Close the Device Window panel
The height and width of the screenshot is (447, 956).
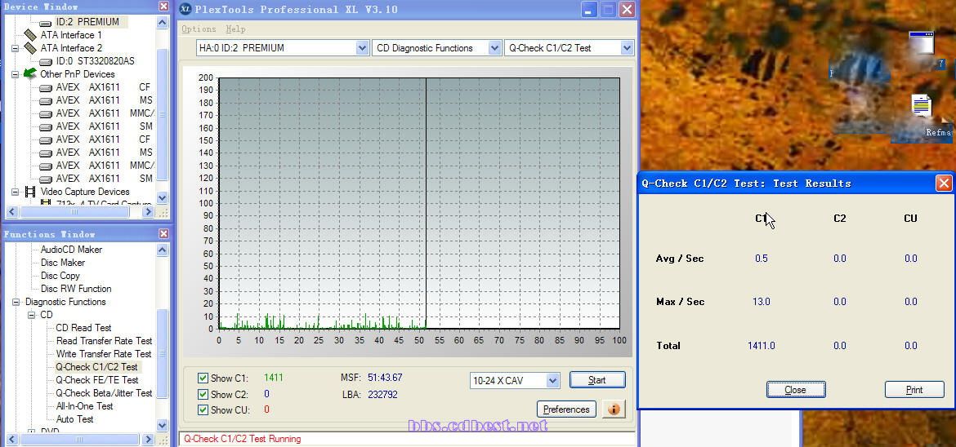163,6
